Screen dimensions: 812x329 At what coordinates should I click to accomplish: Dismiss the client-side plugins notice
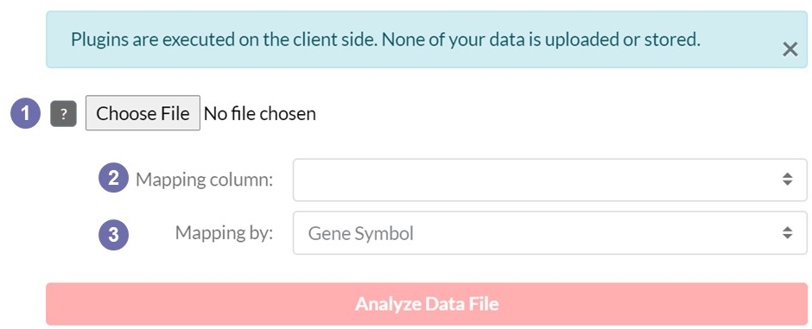click(790, 49)
